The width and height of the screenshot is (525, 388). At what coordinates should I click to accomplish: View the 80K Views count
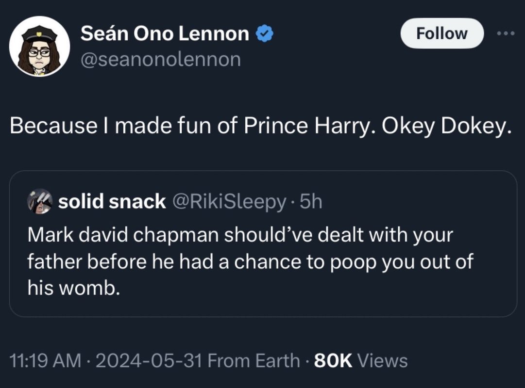click(x=361, y=361)
